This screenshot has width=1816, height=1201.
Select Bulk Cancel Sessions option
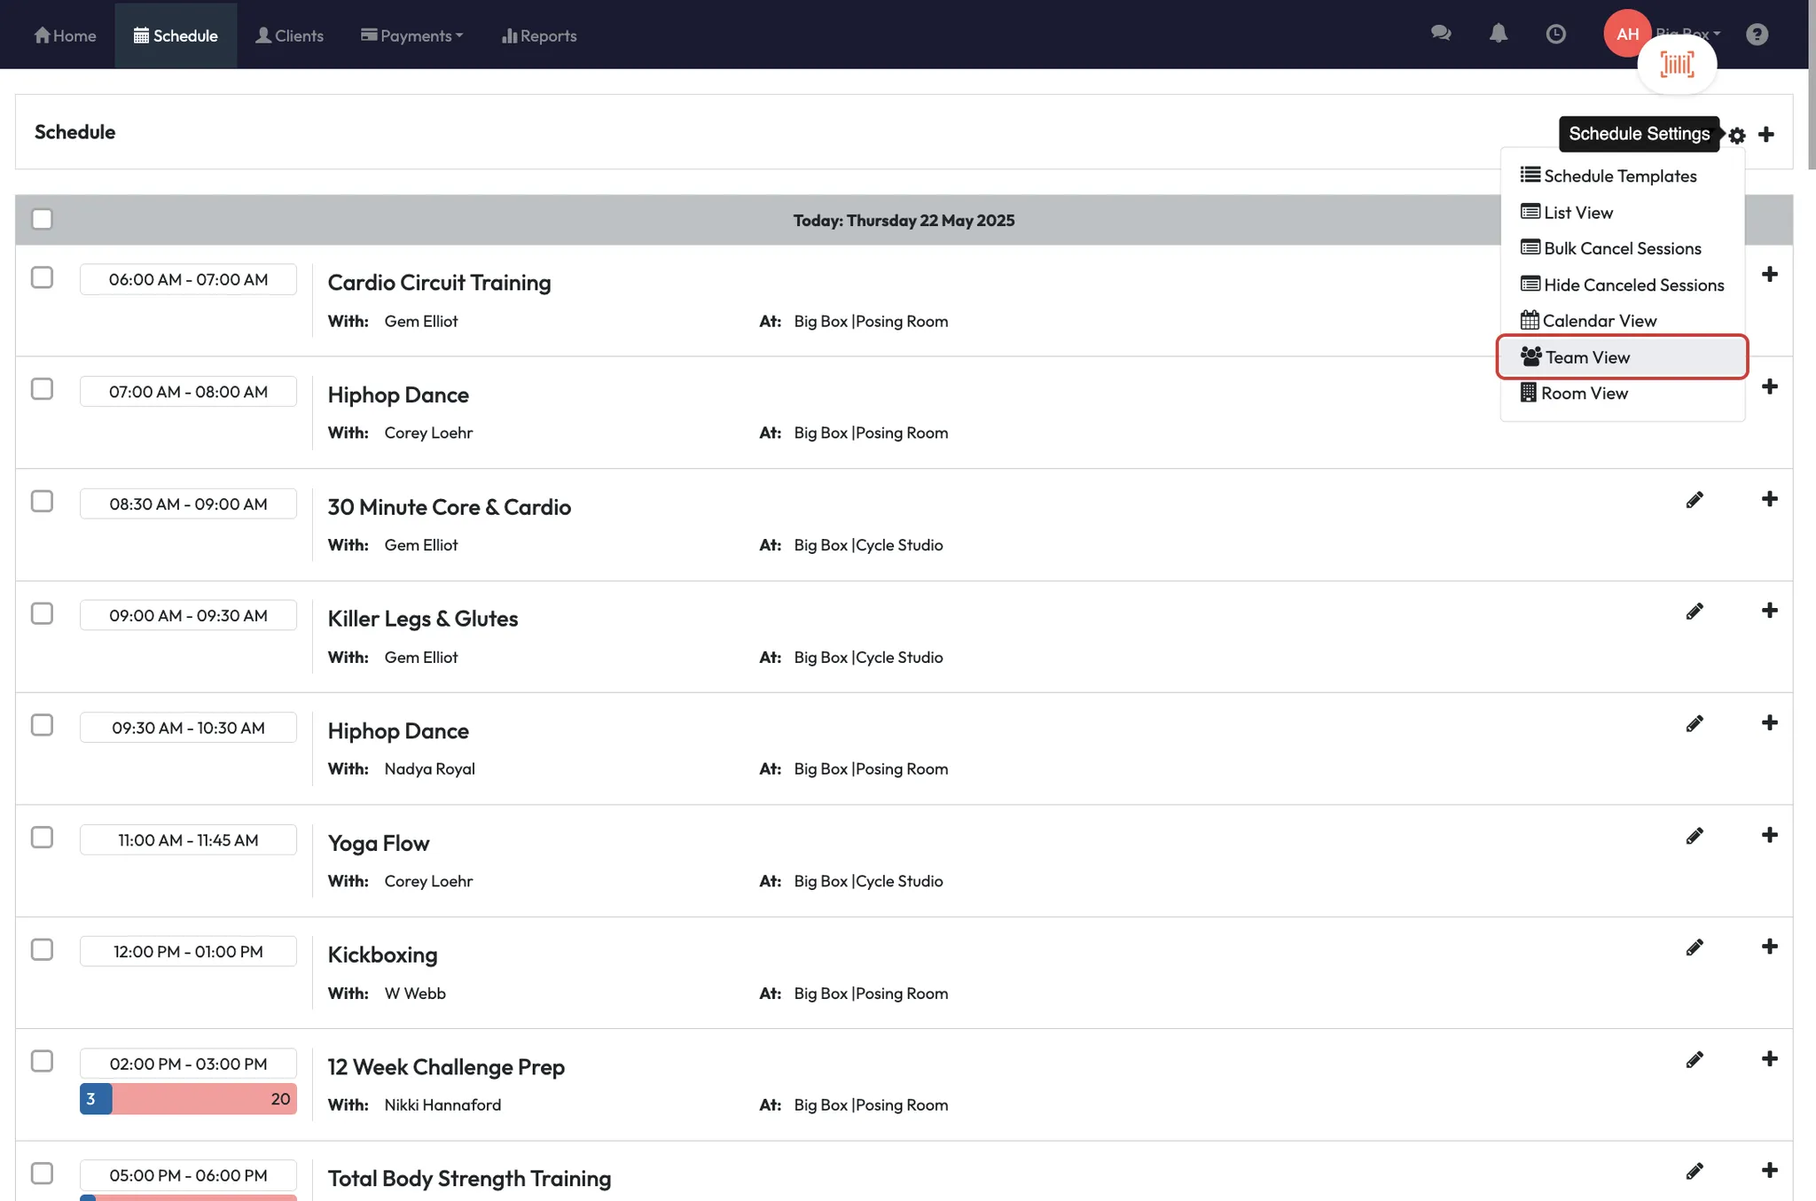pyautogui.click(x=1622, y=248)
